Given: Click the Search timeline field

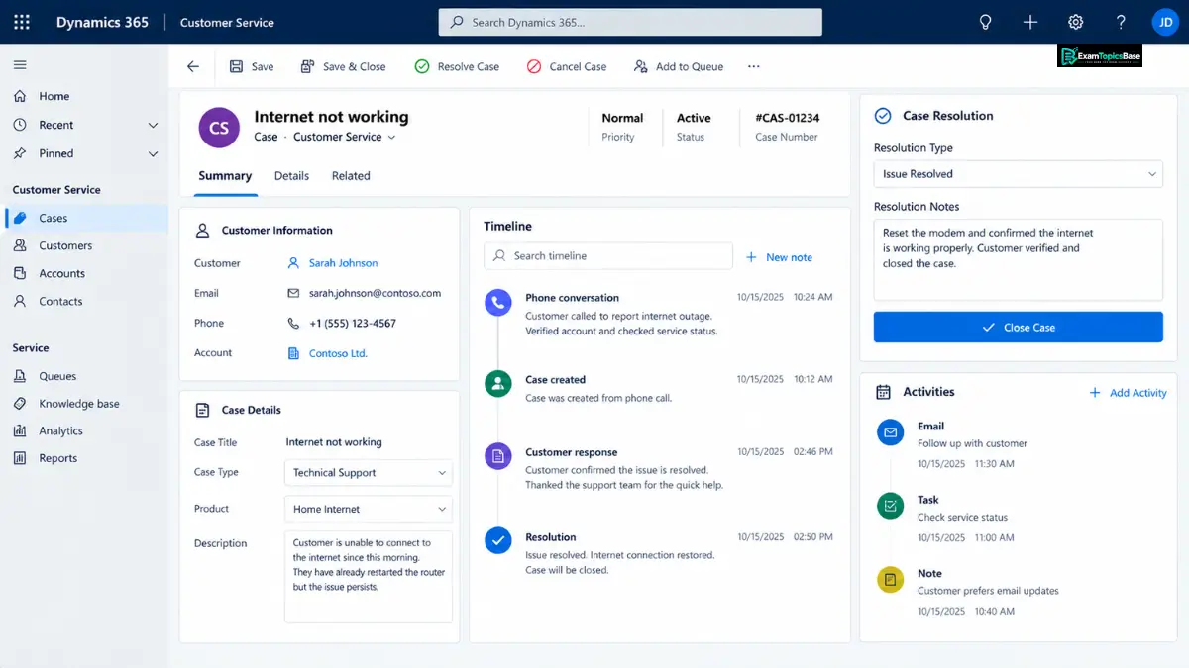Looking at the screenshot, I should [x=608, y=255].
